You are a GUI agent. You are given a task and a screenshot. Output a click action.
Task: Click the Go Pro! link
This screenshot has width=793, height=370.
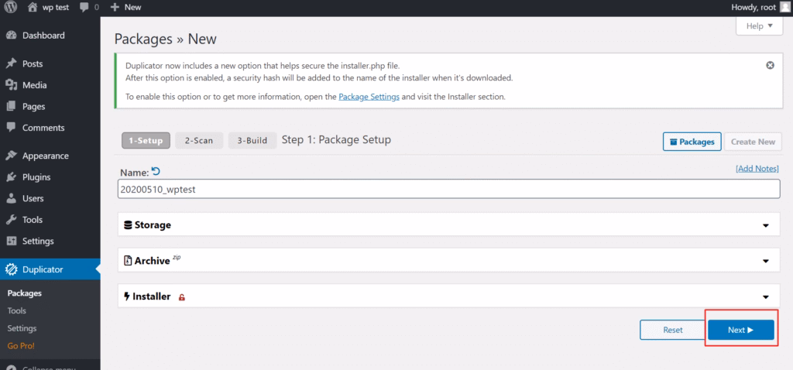click(21, 346)
